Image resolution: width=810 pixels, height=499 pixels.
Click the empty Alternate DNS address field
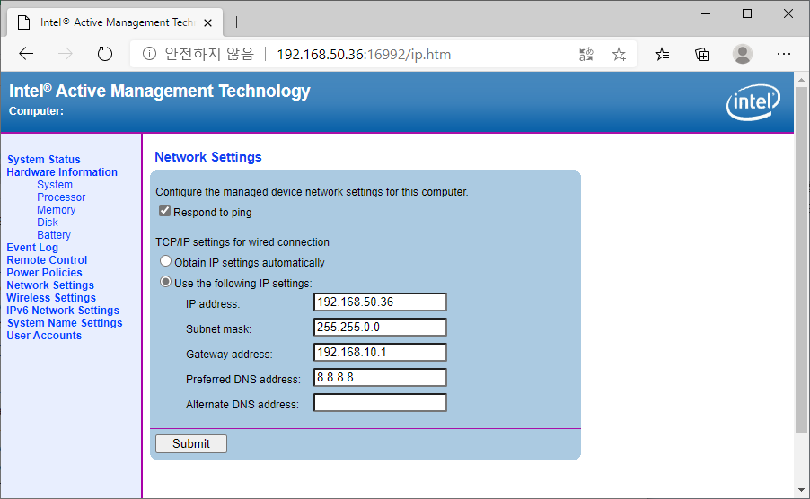pos(380,402)
